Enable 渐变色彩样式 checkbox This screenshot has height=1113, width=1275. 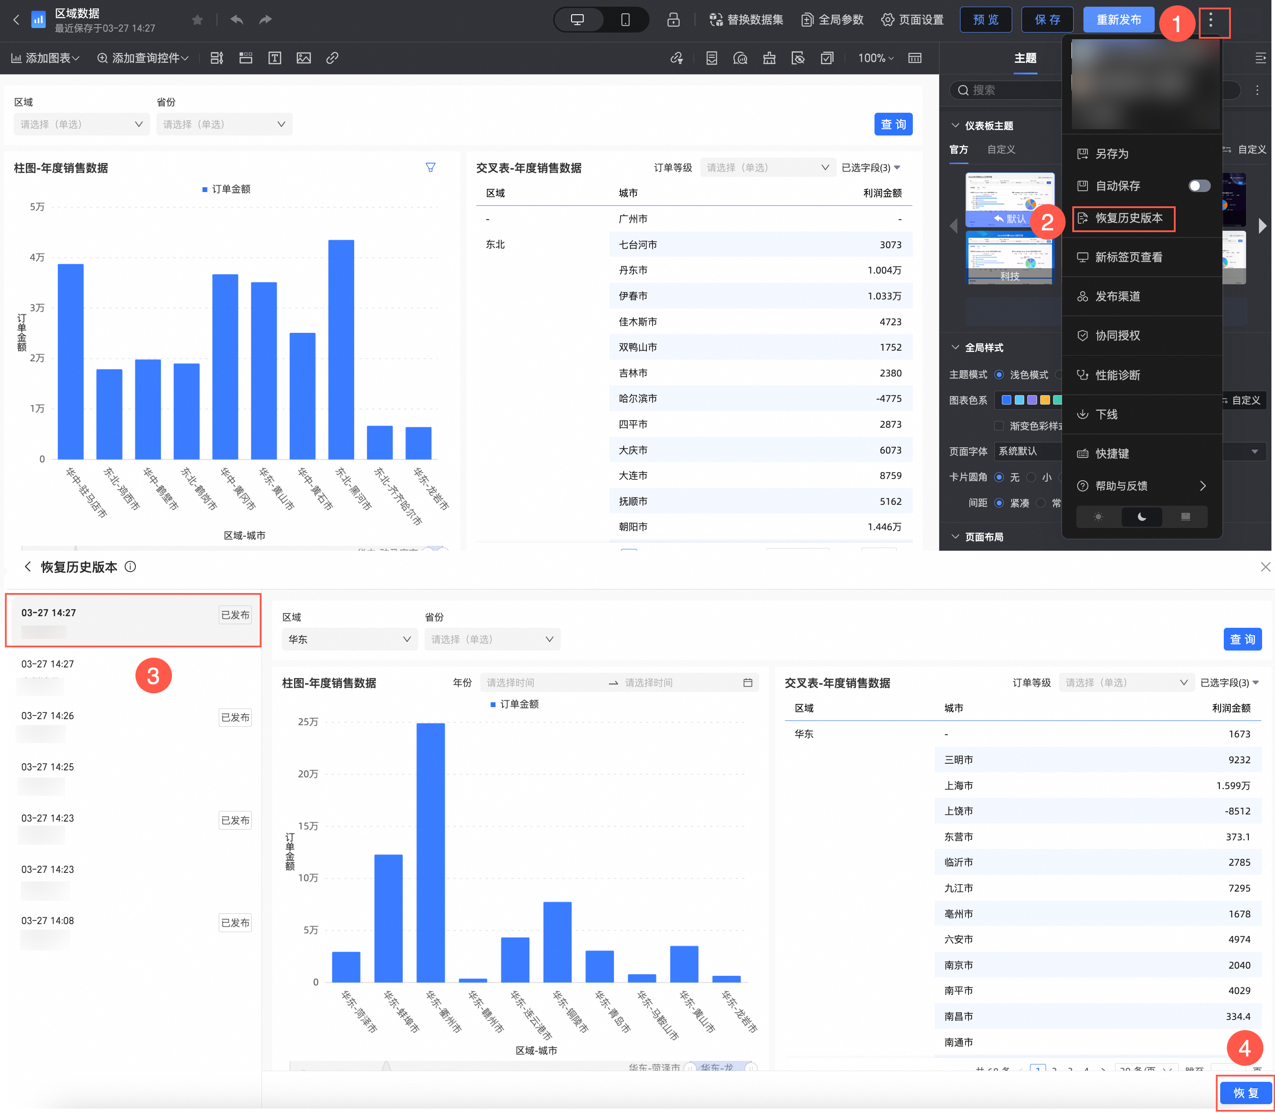(x=999, y=426)
